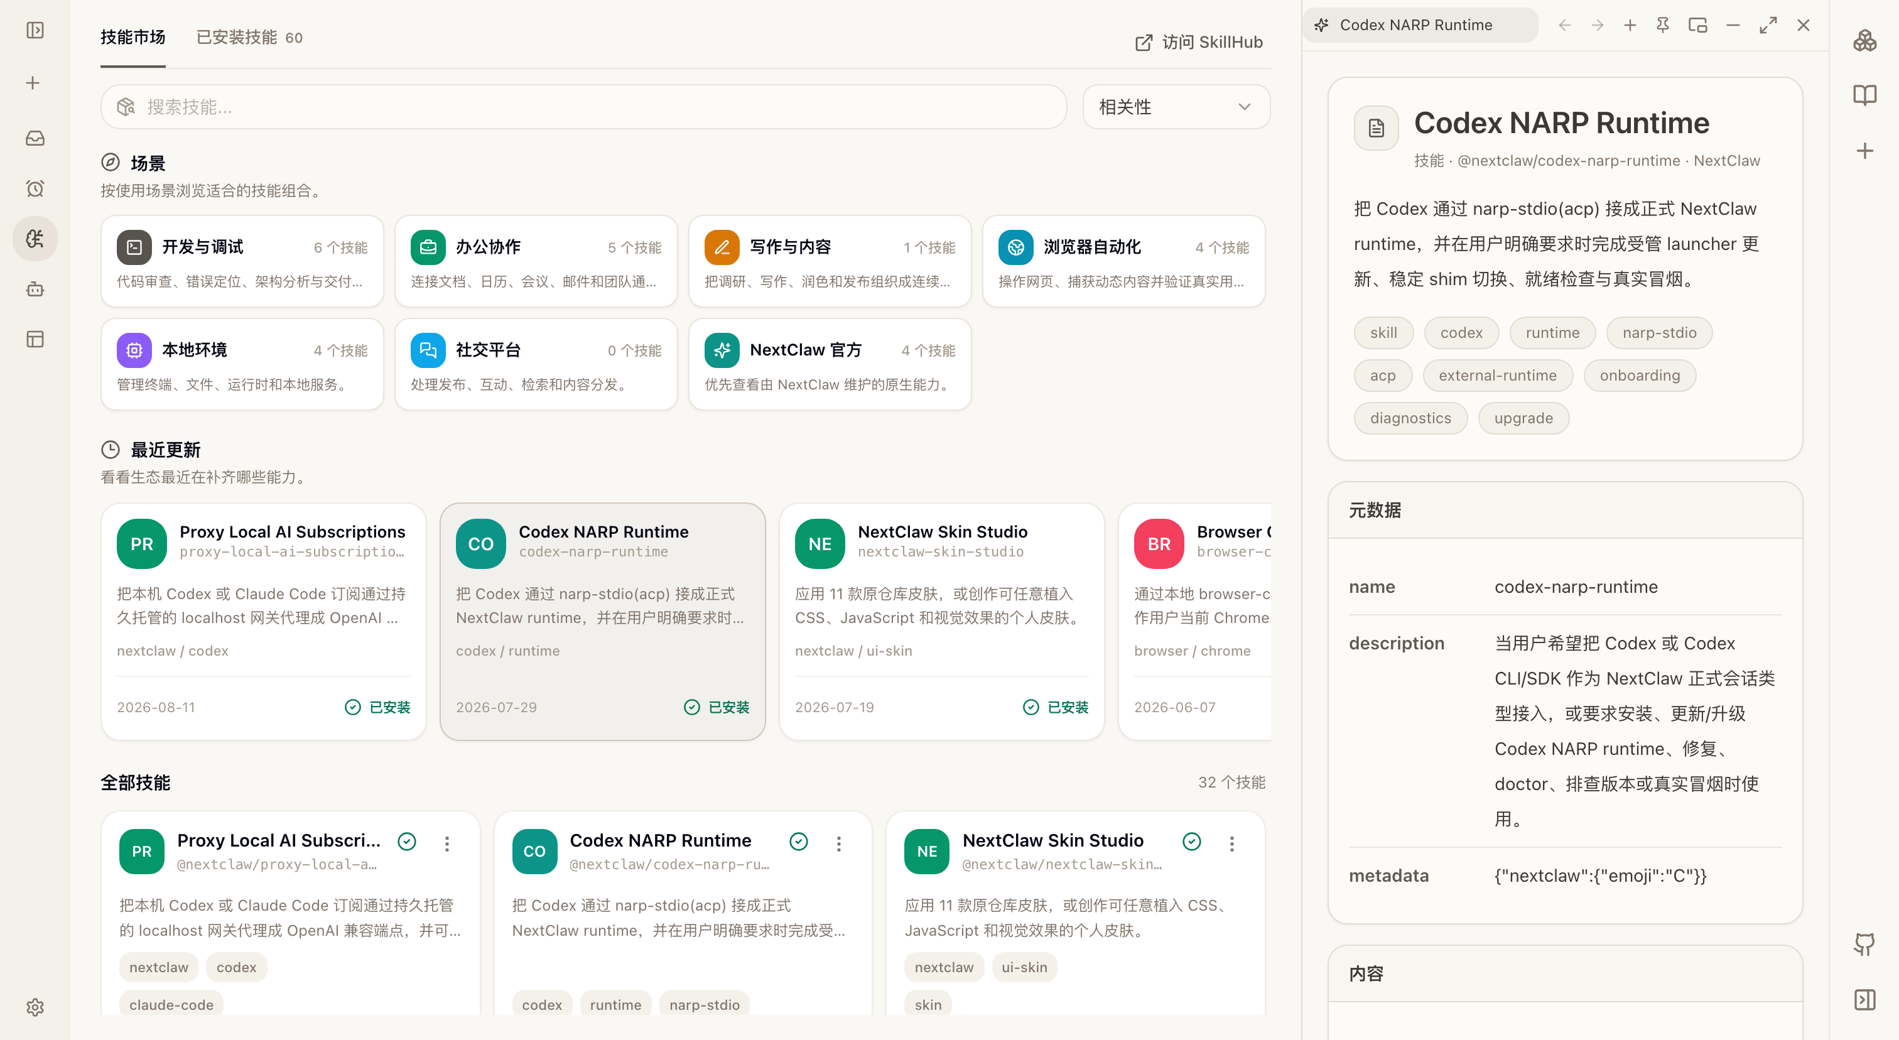1899x1040 pixels.
Task: Click the 已安装 status on Skin Studio recent card
Action: coord(1056,708)
